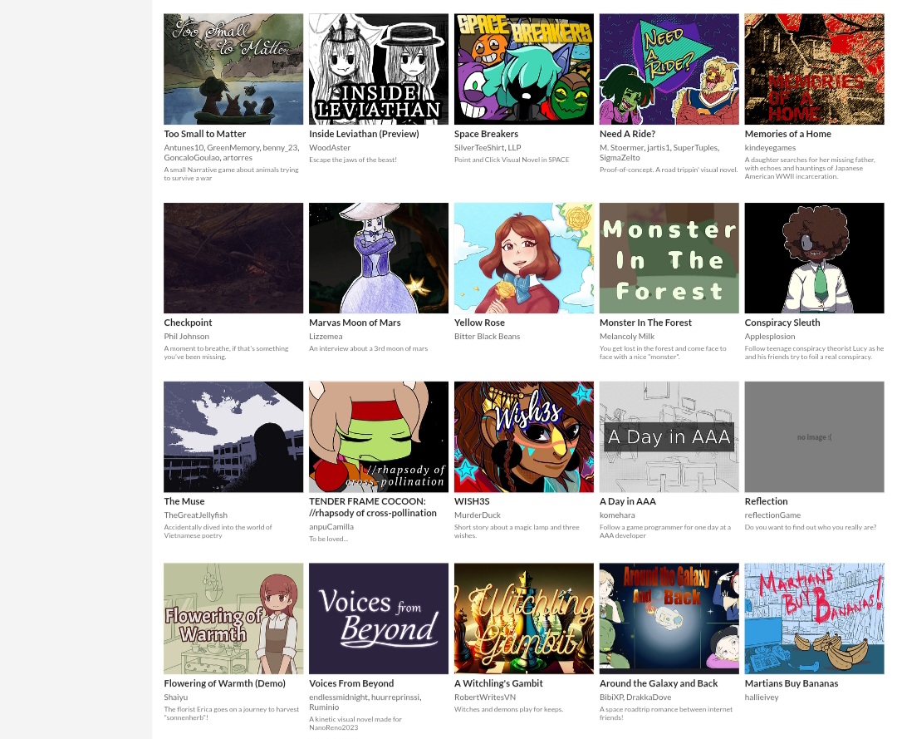This screenshot has width=897, height=739.
Task: Visit author reflectionGame's page
Action: point(772,515)
